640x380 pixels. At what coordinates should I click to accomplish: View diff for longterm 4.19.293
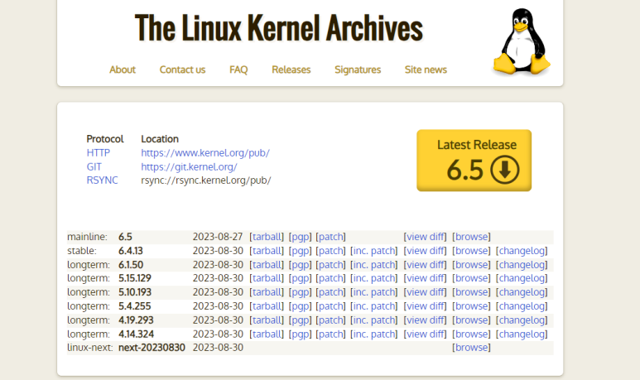425,320
